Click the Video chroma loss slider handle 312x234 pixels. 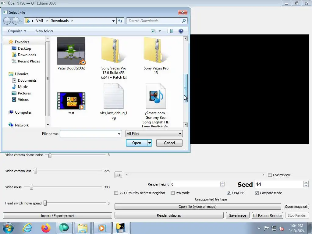click(35, 171)
